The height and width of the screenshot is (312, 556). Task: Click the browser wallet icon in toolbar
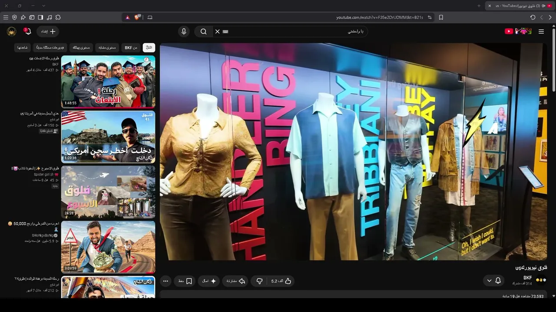point(32,17)
